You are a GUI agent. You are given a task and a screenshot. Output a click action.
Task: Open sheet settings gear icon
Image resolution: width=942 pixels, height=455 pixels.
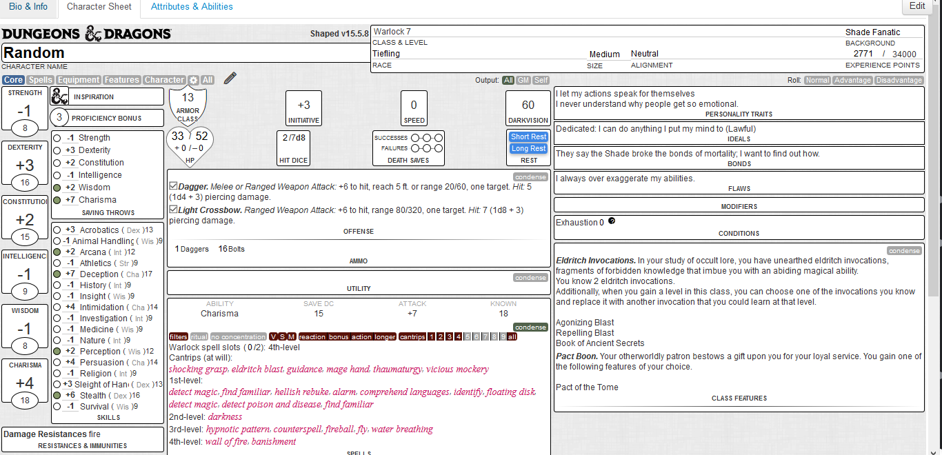194,80
